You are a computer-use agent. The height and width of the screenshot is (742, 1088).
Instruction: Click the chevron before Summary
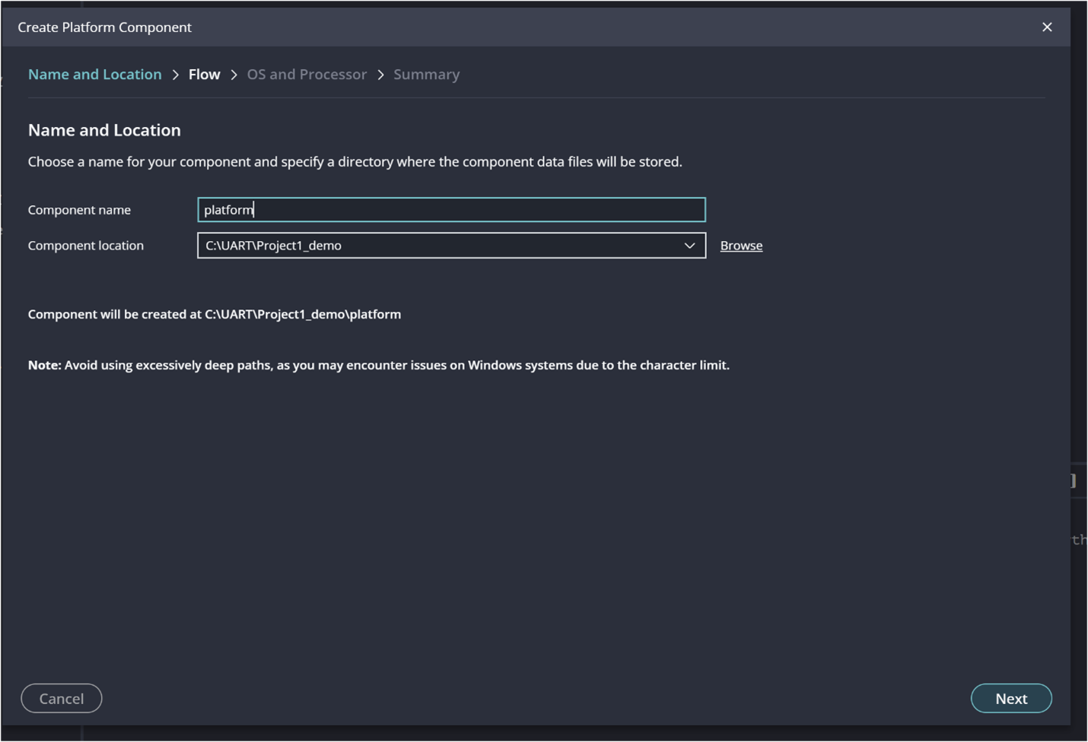tap(380, 74)
